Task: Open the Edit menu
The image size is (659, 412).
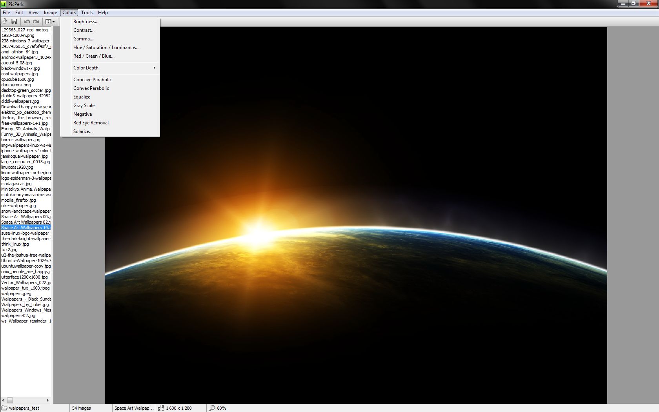Action: pos(19,13)
